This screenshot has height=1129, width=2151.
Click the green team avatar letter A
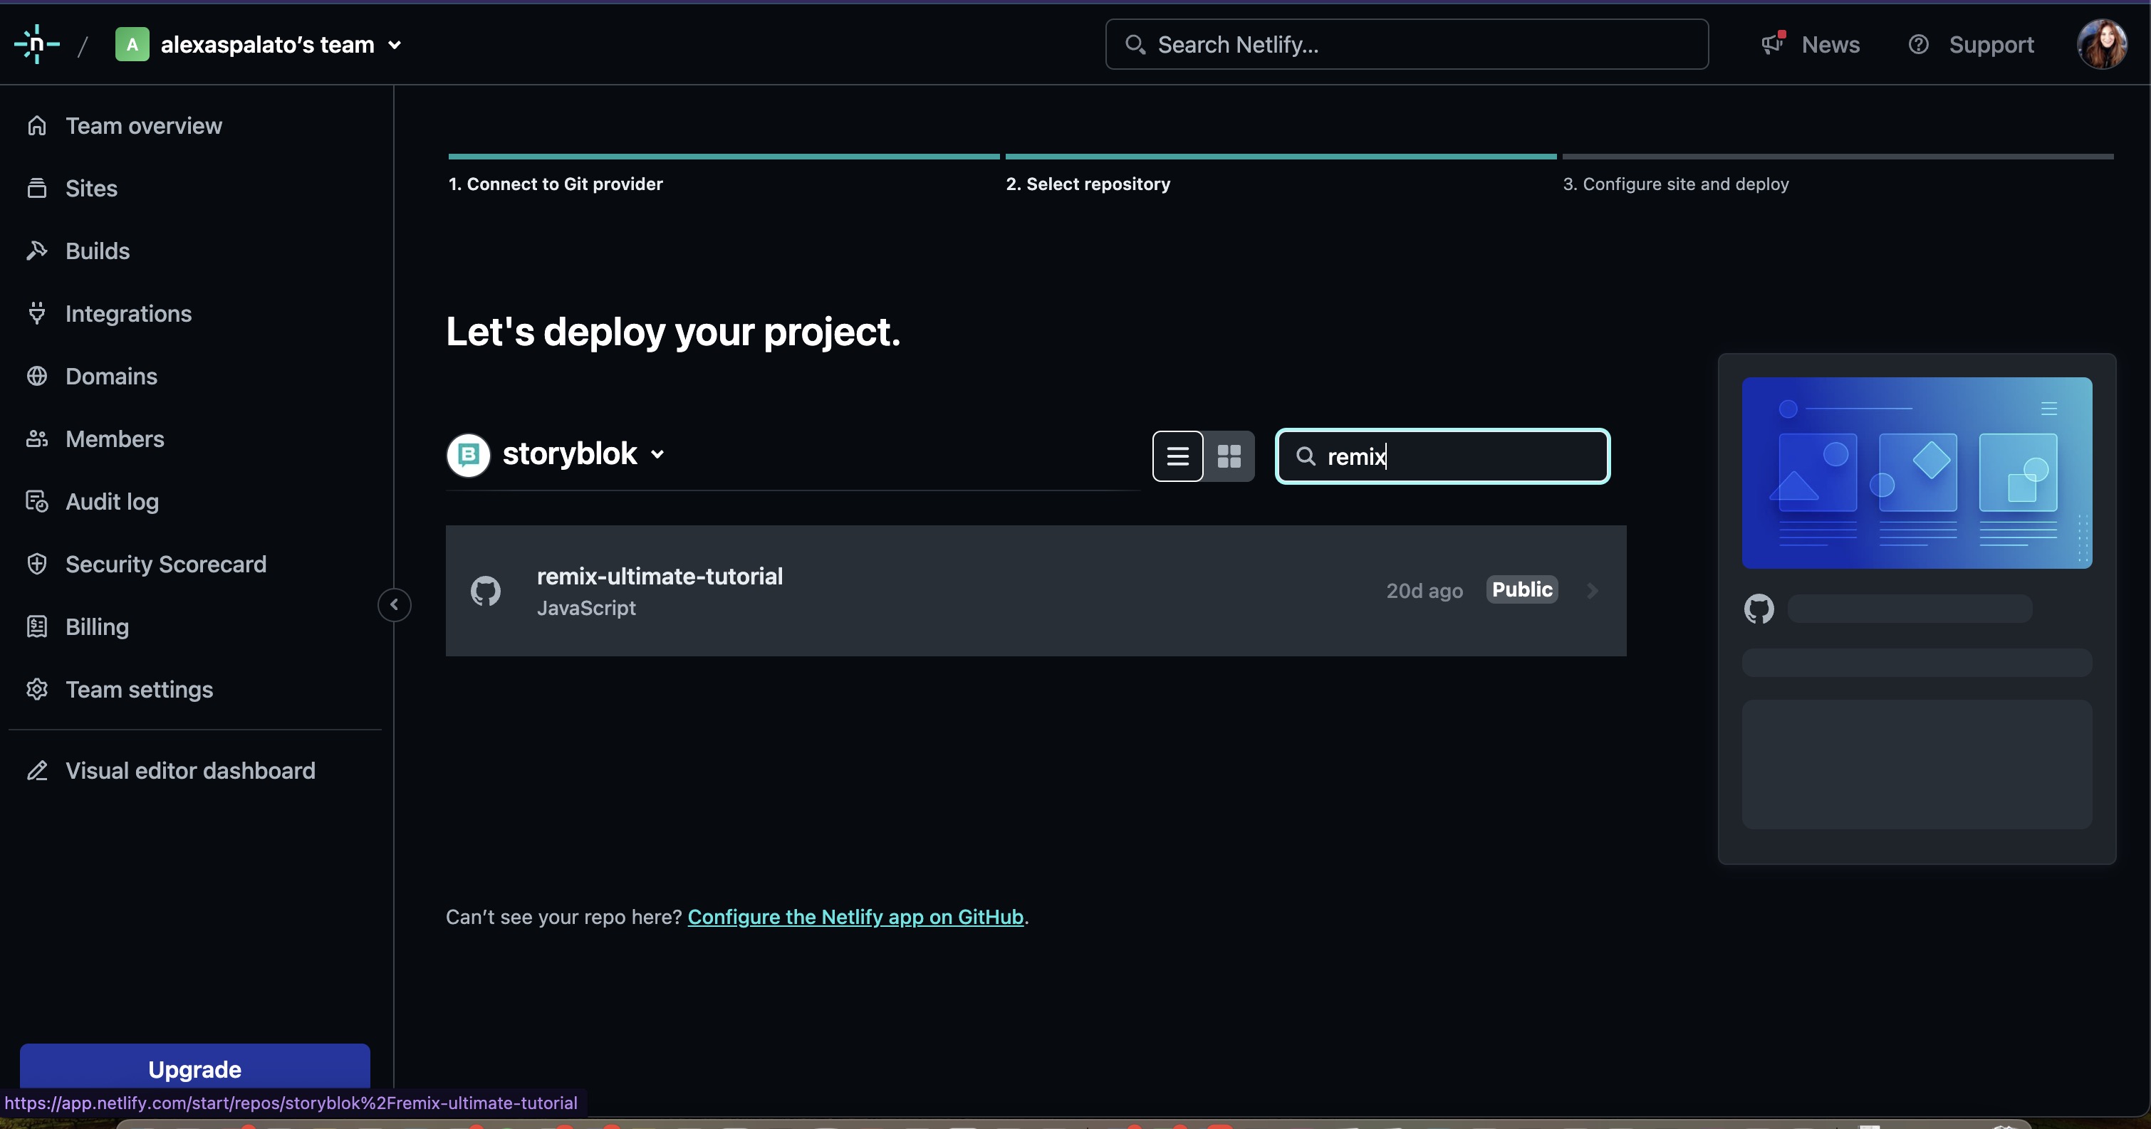tap(132, 44)
